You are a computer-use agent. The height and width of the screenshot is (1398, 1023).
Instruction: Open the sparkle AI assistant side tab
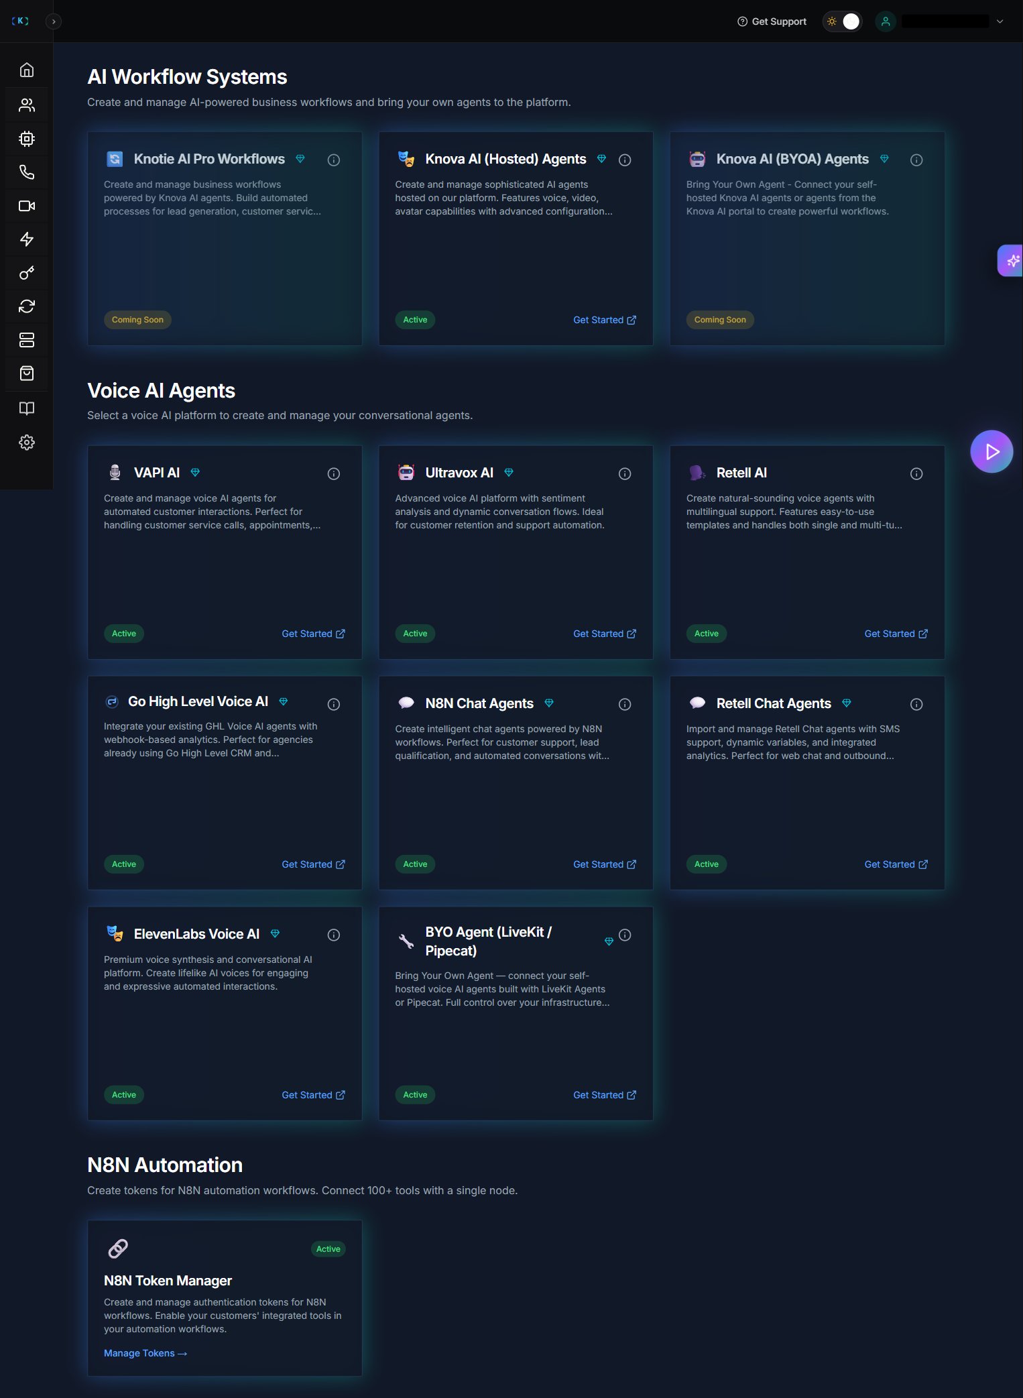click(1012, 261)
